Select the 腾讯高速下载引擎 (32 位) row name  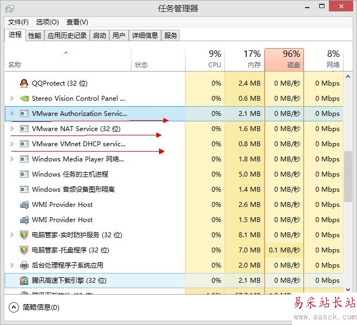tap(69, 280)
